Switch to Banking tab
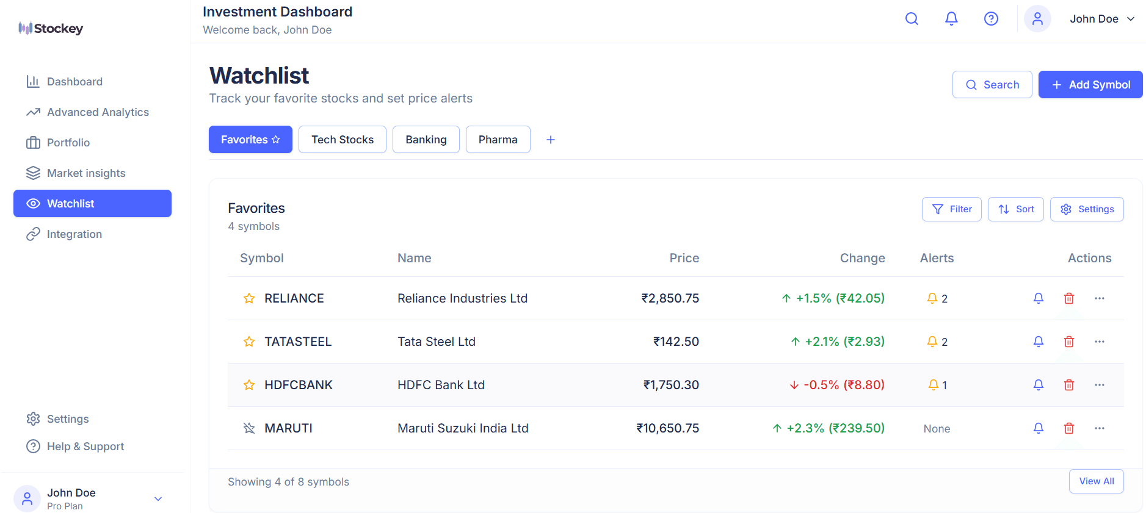1146x513 pixels. tap(426, 140)
